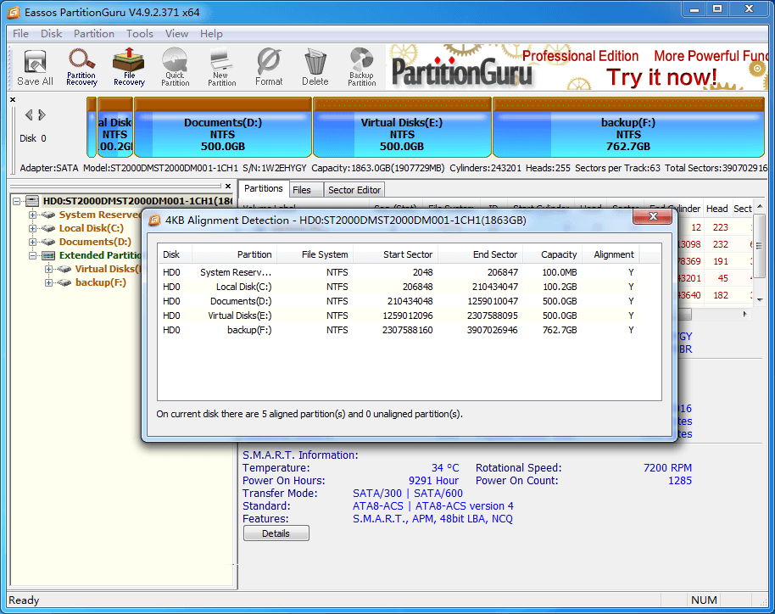Image resolution: width=775 pixels, height=614 pixels.
Task: Select Virtual Disks(E:) block in disk map
Action: (402, 127)
